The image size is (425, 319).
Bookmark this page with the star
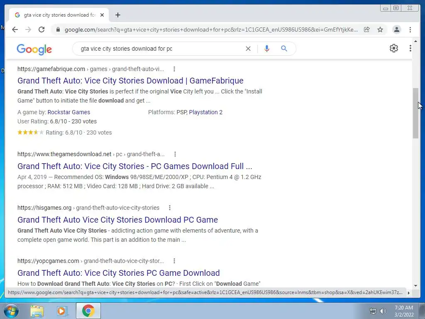[x=380, y=29]
